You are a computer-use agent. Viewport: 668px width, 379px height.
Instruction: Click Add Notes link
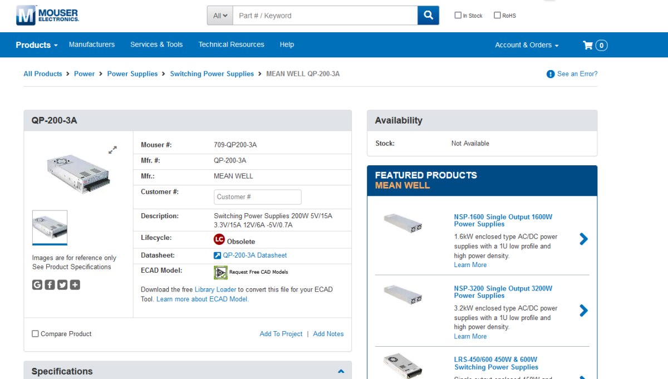pos(328,334)
